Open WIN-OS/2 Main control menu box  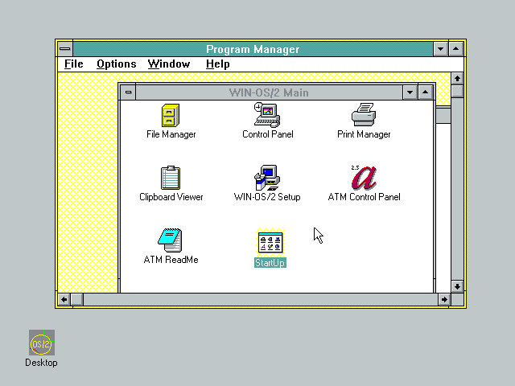128,92
